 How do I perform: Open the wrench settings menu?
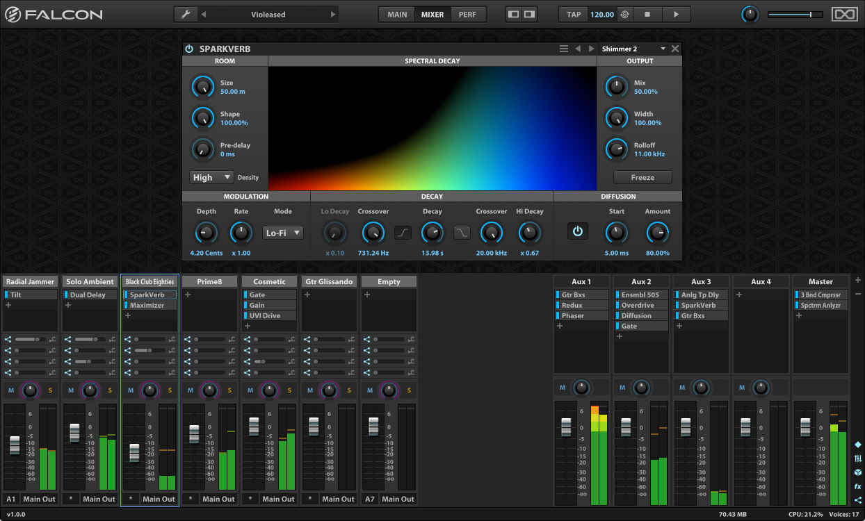[185, 15]
